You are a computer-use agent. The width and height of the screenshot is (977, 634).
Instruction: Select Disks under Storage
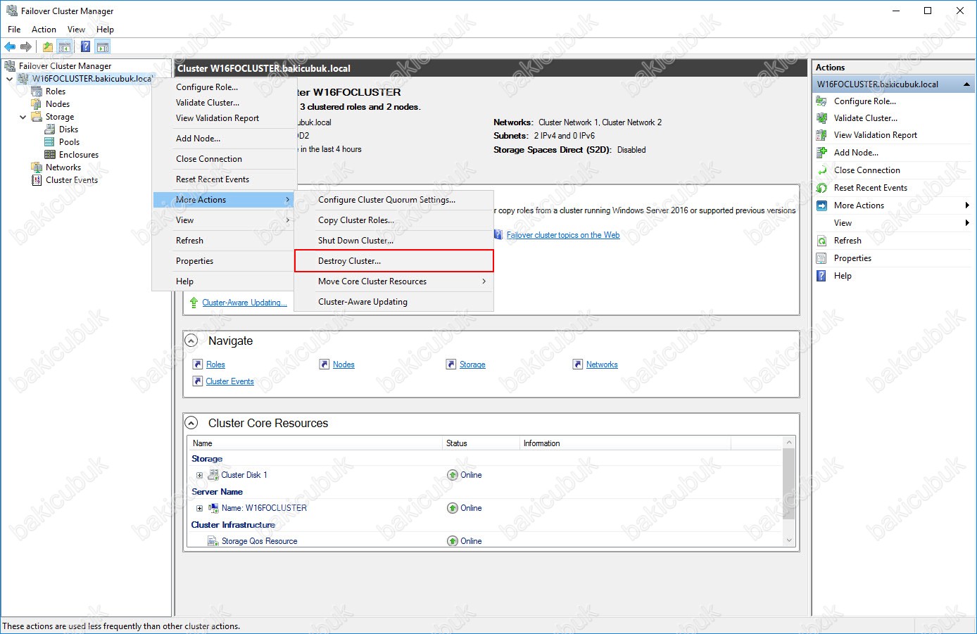click(x=68, y=129)
